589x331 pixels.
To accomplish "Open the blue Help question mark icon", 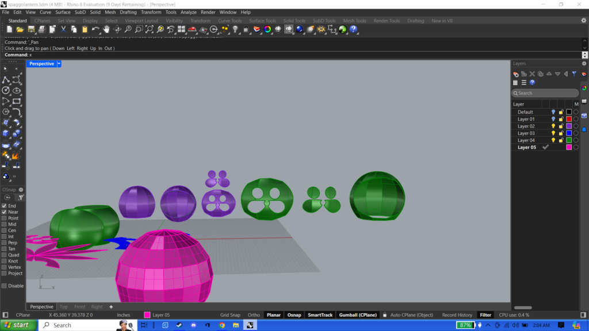I will click(x=353, y=29).
